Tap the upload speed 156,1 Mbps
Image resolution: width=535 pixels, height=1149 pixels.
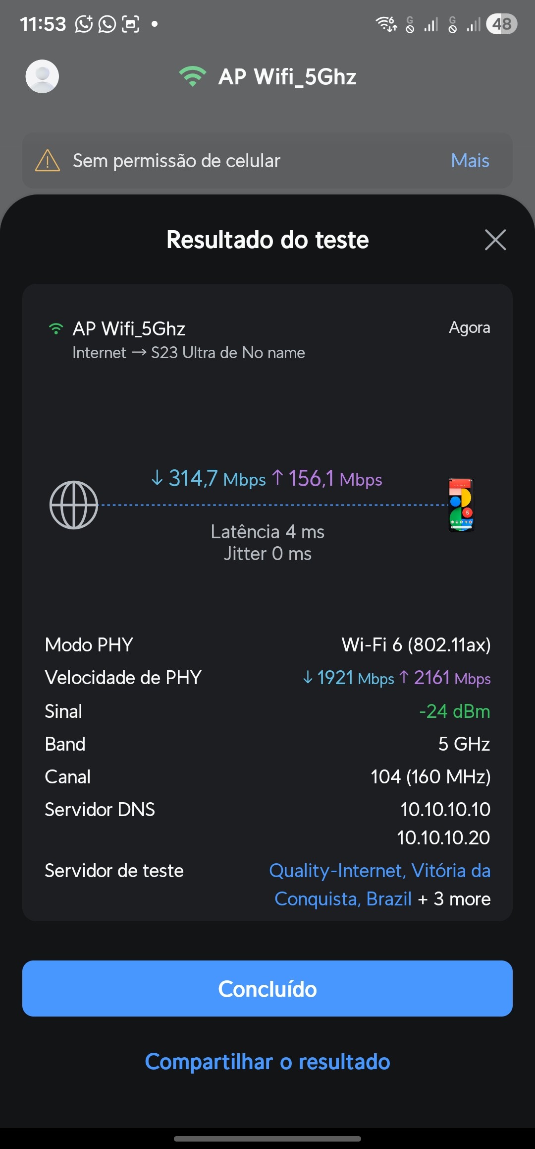tap(327, 479)
